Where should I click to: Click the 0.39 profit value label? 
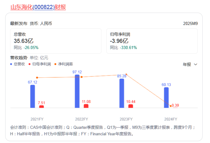pyautogui.click(x=175, y=105)
